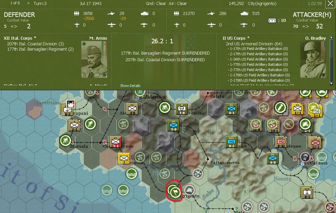The height and width of the screenshot is (213, 336).
Task: Click the Attacker men icon showing 21370
Action: 176,14
